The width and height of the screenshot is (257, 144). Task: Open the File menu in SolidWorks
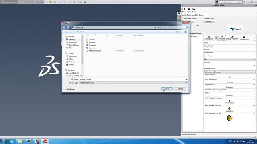coord(21,2)
